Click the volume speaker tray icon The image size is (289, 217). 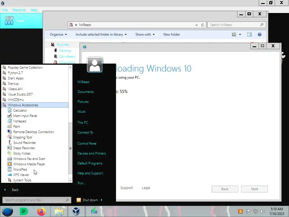pyautogui.click(x=262, y=211)
